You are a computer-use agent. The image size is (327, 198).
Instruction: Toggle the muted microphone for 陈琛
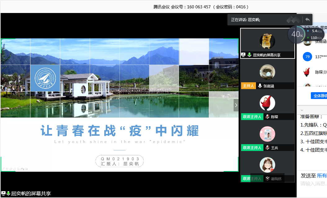click(x=267, y=117)
